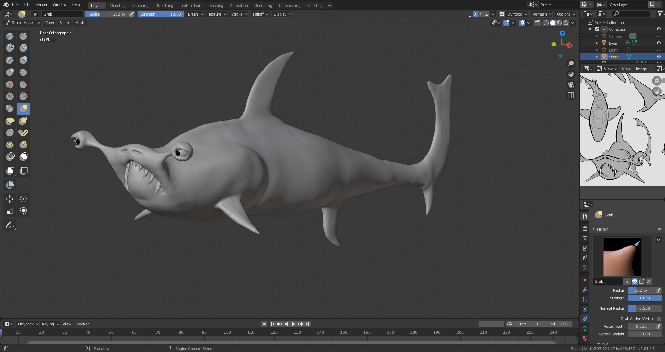
Task: Select the Grab sculpt brush
Action: coord(23,108)
